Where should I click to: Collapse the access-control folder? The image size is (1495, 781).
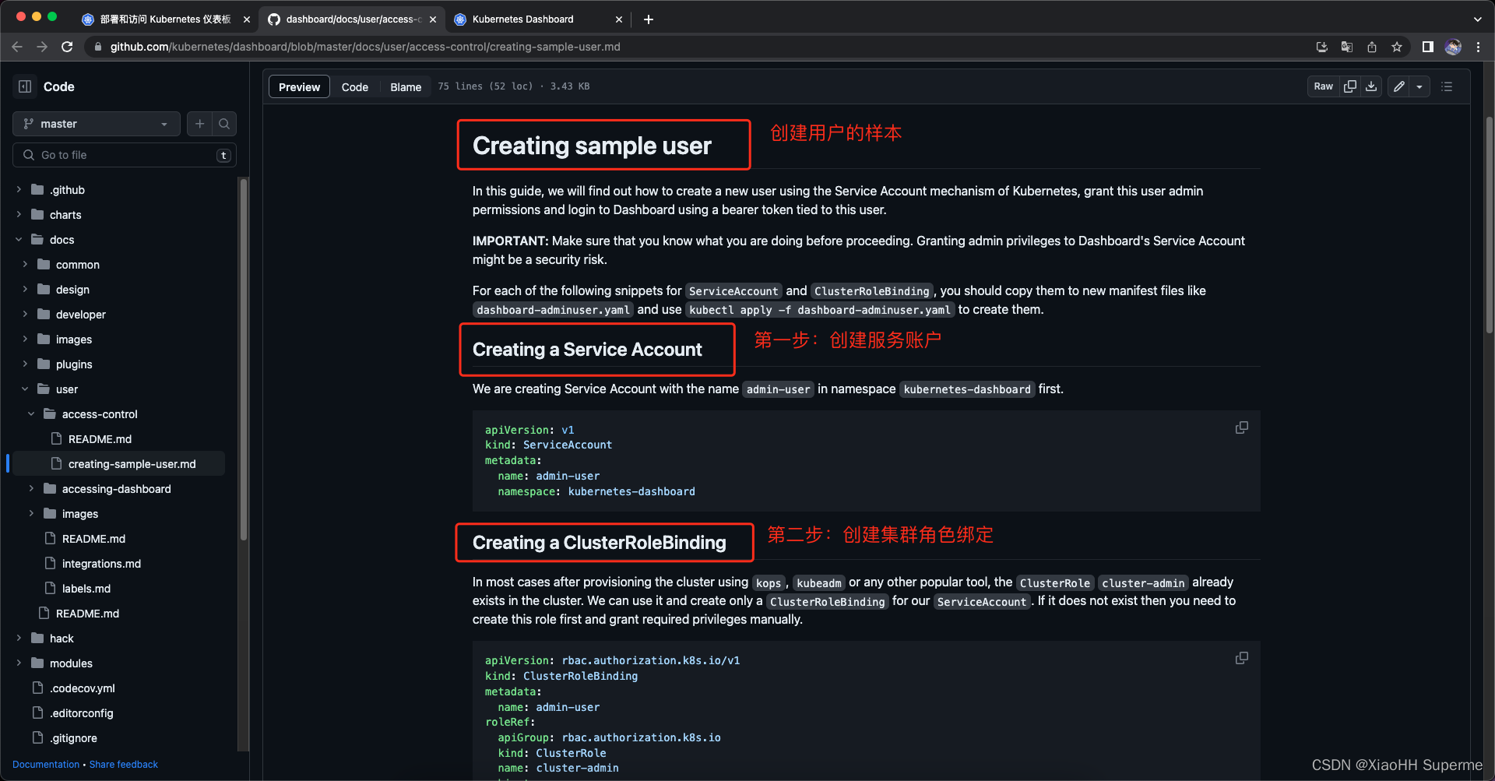(31, 413)
